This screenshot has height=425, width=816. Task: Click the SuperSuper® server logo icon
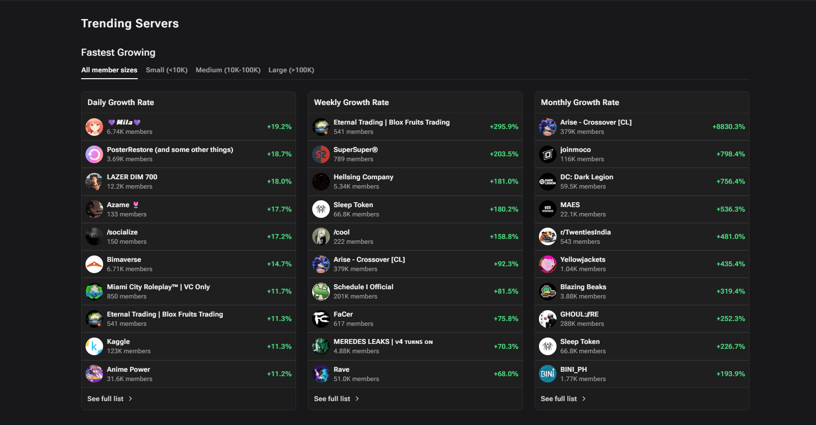[x=321, y=154]
